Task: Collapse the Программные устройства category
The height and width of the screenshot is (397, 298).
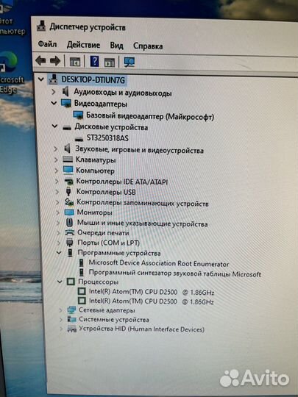Action: tap(59, 253)
